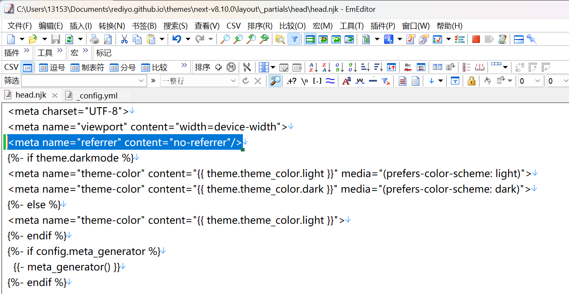Sort A to Z ascending
The image size is (569, 294).
(x=313, y=67)
